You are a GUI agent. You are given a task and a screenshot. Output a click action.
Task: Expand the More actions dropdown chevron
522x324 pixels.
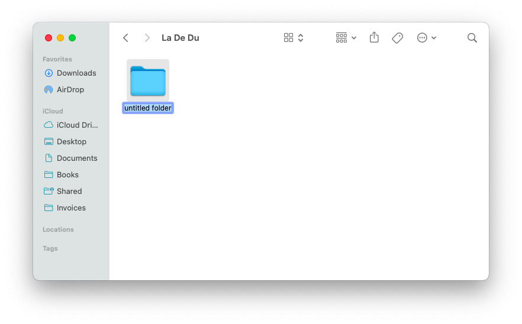434,38
